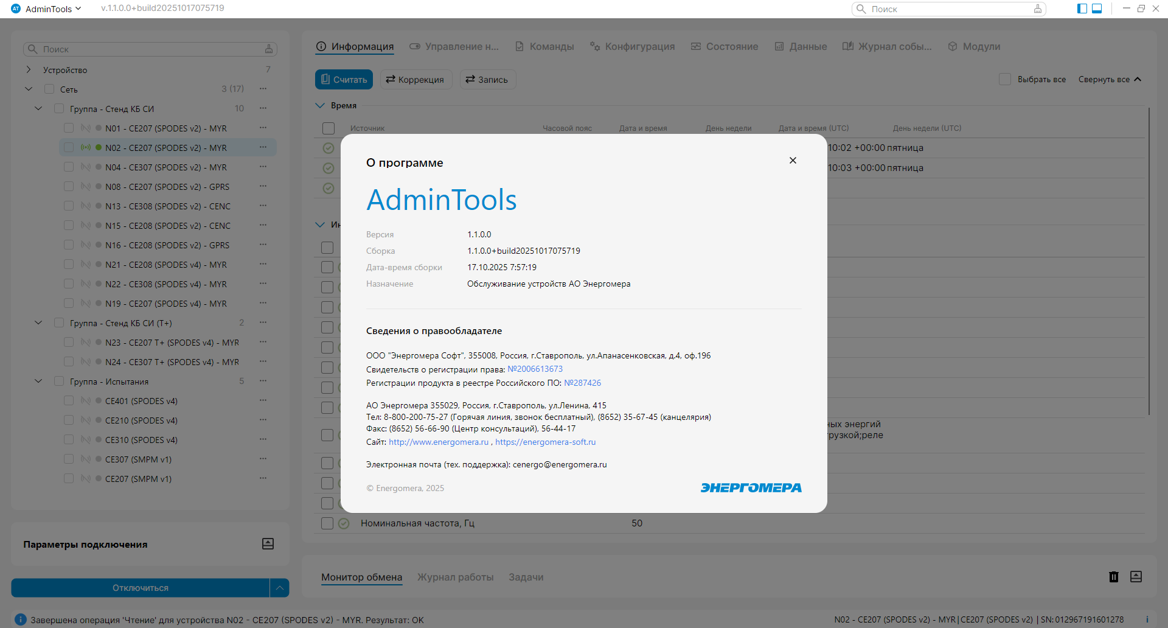Screen dimensions: 1168x628
Task: Switch to the Журнал работы tab
Action: coord(455,577)
